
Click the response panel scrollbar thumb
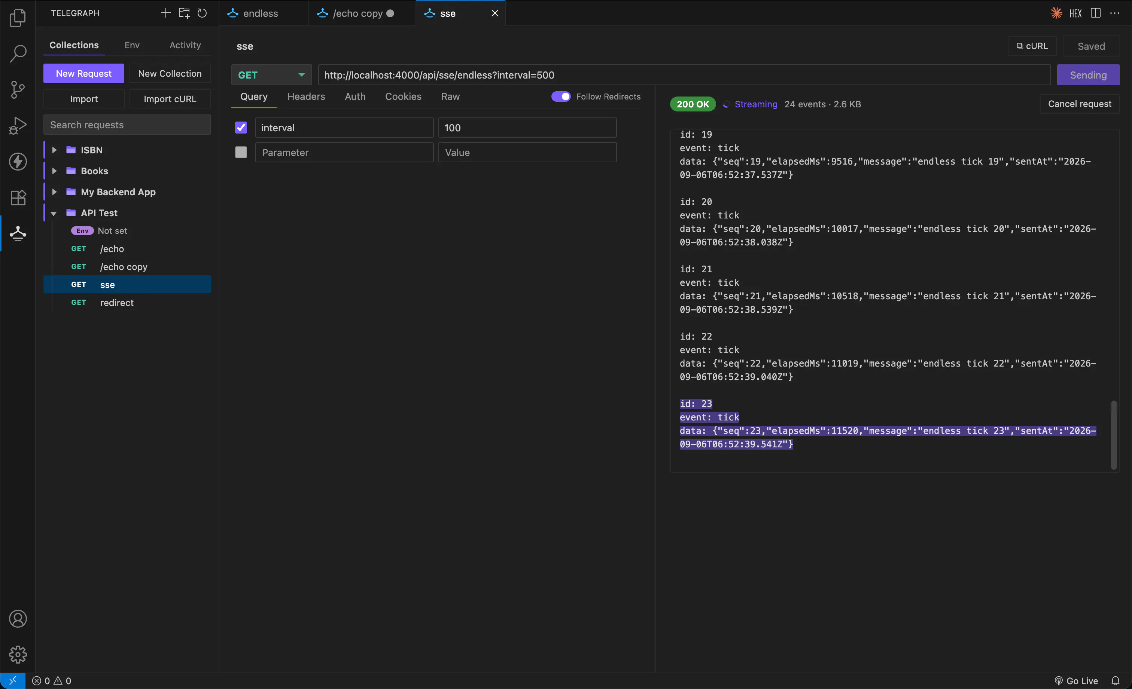pyautogui.click(x=1114, y=435)
